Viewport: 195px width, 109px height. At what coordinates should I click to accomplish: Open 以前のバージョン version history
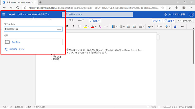(x=17, y=49)
